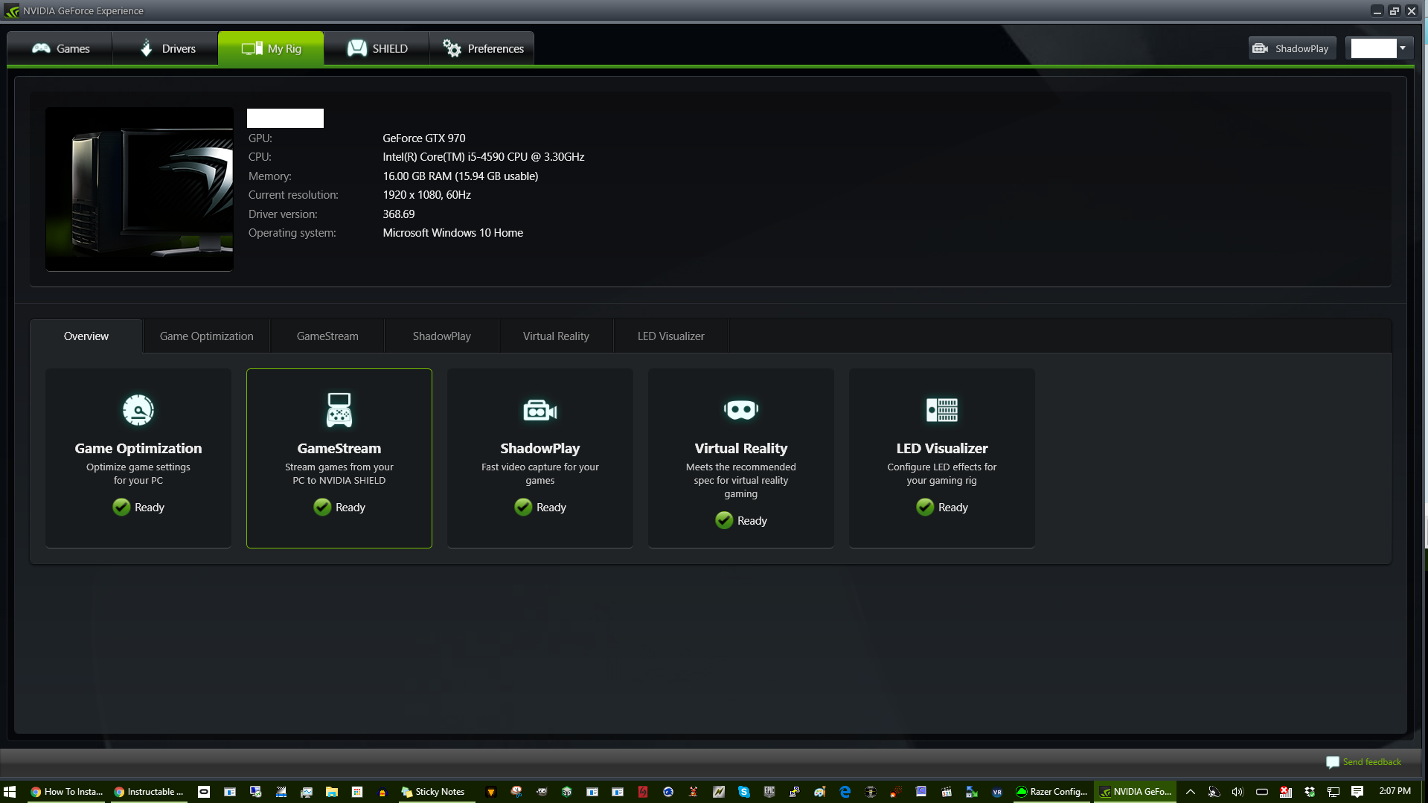The height and width of the screenshot is (803, 1428).
Task: Click the ShadowPlay card title
Action: point(540,448)
